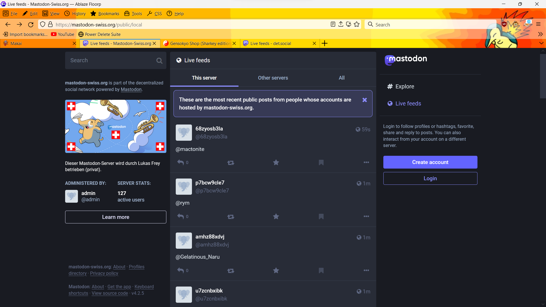Viewport: 546px width, 307px height.
Task: Open more options on p7bcw9cle7 post
Action: (366, 216)
